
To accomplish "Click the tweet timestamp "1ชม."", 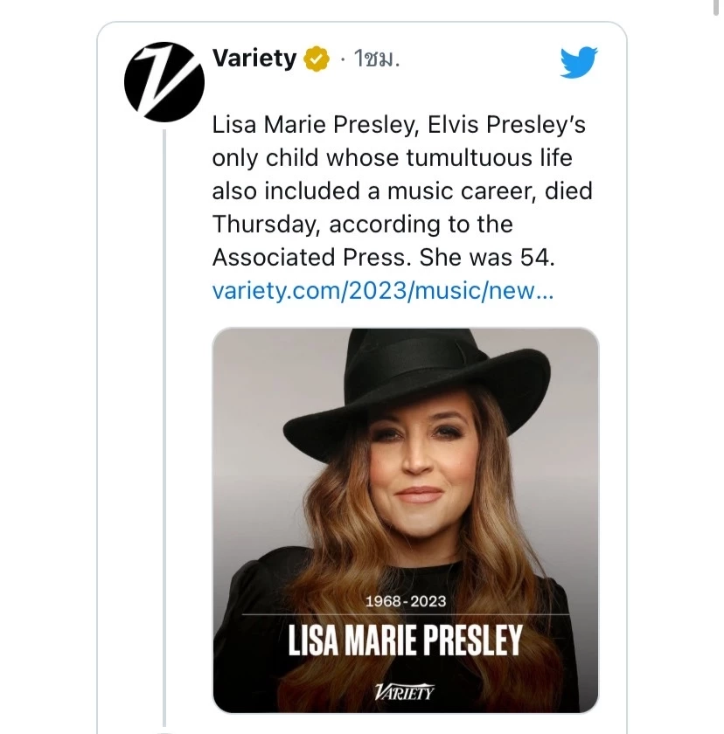I will tap(375, 59).
